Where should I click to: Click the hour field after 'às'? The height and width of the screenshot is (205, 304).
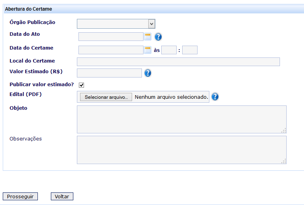pos(169,50)
